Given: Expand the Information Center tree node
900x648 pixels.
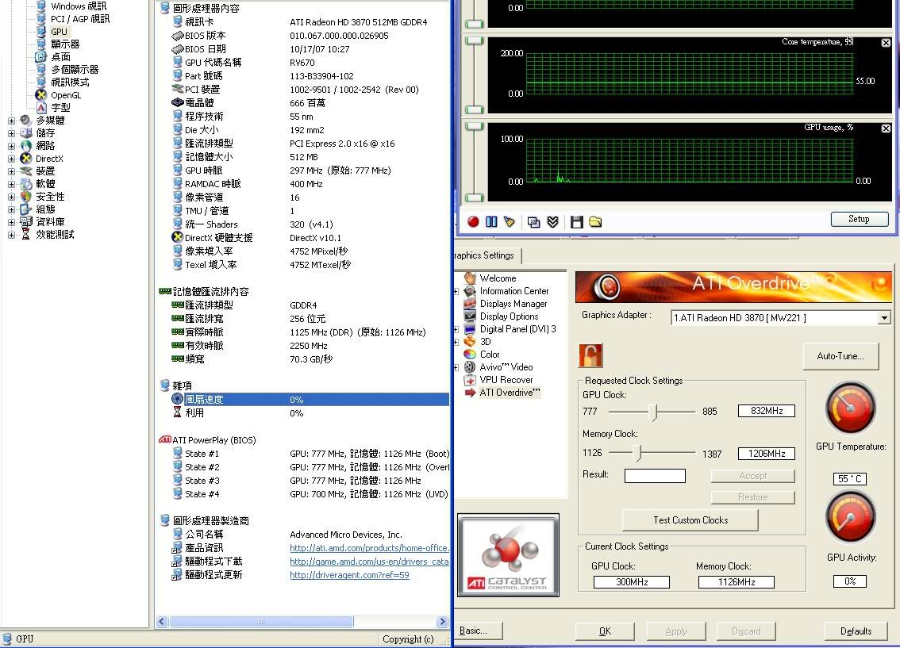Looking at the screenshot, I should click(456, 291).
